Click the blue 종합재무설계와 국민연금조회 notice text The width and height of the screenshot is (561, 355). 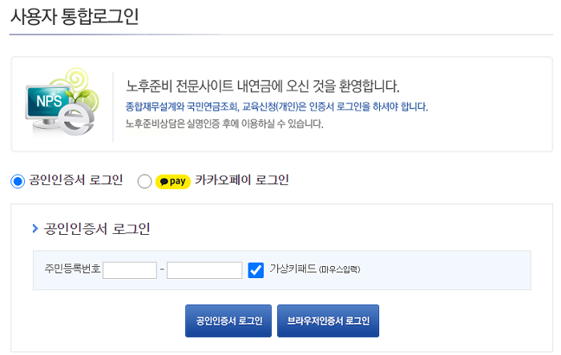coord(276,107)
